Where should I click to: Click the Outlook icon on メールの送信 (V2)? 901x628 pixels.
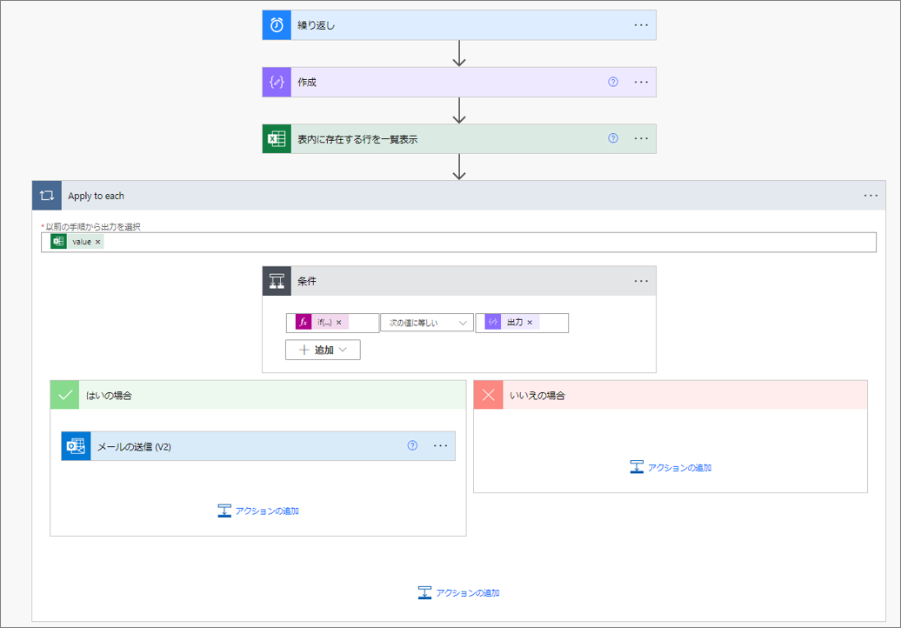(76, 446)
